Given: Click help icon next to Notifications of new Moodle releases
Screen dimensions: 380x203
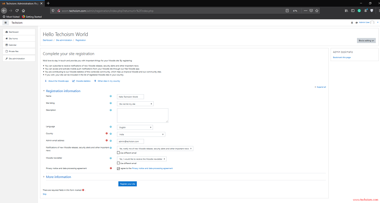Looking at the screenshot, I should point(111,148).
